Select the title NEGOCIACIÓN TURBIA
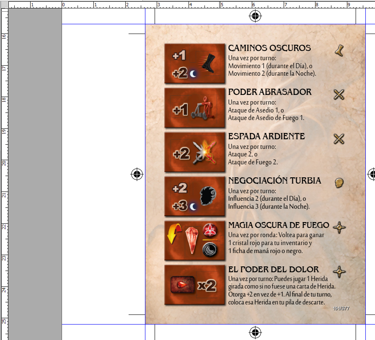375x340 pixels. pyautogui.click(x=274, y=181)
